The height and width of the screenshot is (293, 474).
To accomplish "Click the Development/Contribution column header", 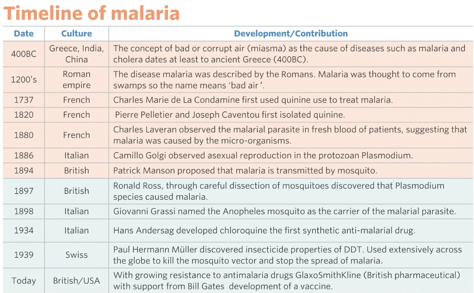I will point(291,34).
